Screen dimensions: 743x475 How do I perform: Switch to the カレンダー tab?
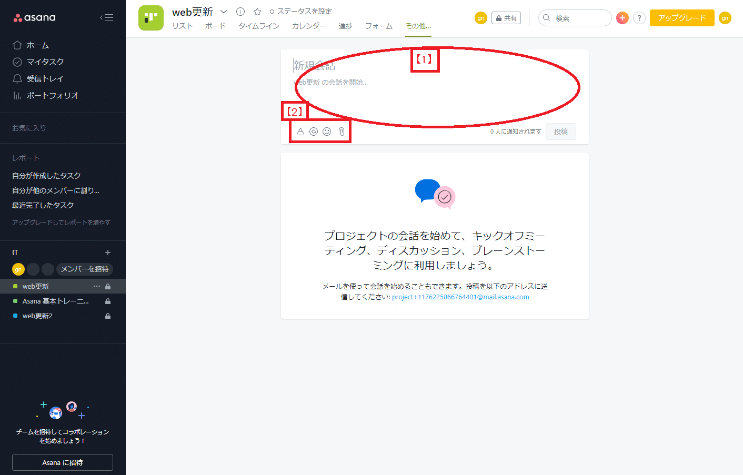[x=309, y=26]
